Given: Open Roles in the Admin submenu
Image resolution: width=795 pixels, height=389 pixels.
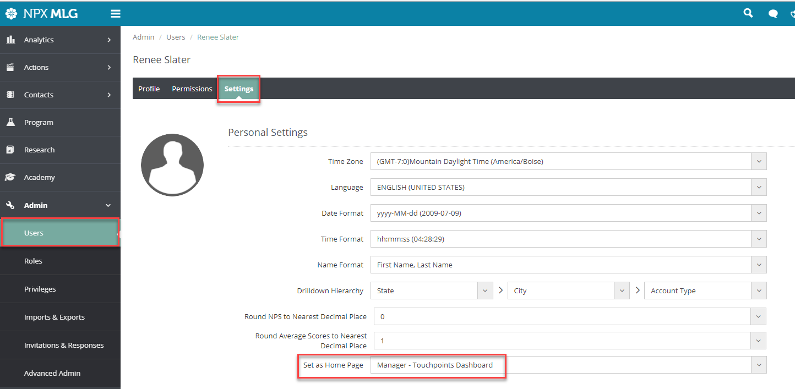Looking at the screenshot, I should [x=33, y=261].
